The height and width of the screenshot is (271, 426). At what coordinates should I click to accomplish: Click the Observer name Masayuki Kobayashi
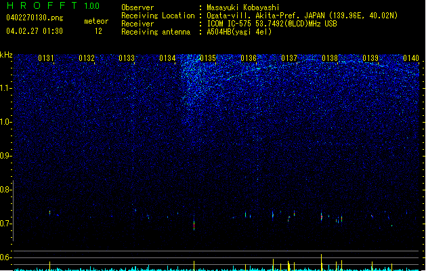pyautogui.click(x=243, y=7)
